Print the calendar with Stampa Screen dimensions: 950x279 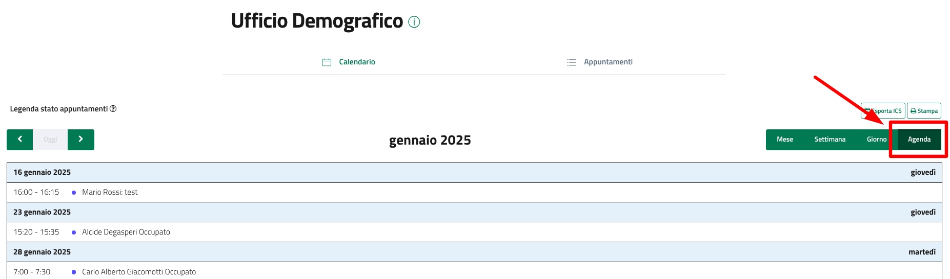[924, 111]
